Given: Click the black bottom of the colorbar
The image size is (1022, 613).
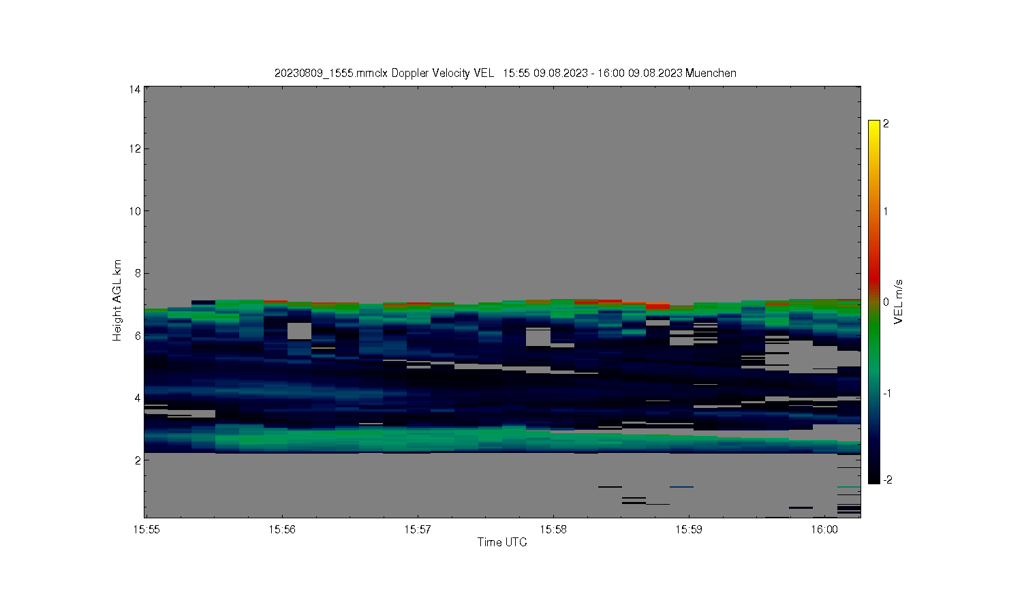Looking at the screenshot, I should [874, 478].
